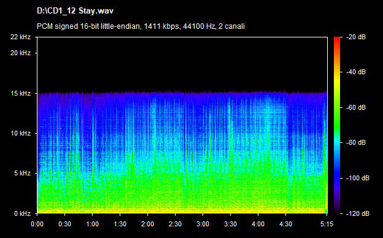Click the 3:30 time axis marker
The width and height of the screenshot is (383, 238).
point(230,224)
